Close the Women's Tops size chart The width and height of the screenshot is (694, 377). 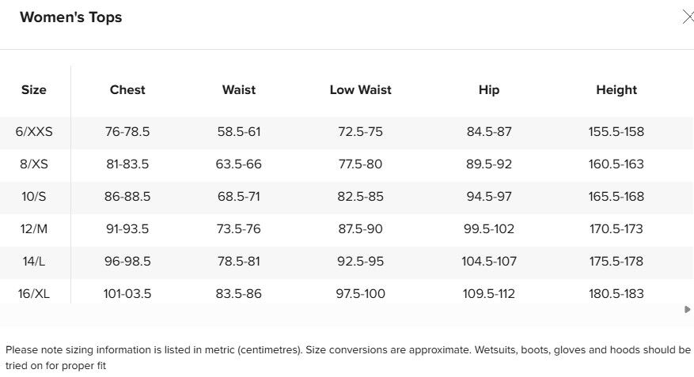coord(688,17)
